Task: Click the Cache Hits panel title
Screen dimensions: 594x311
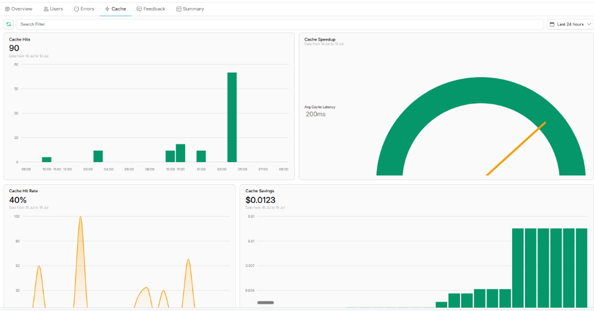Action: click(x=20, y=39)
